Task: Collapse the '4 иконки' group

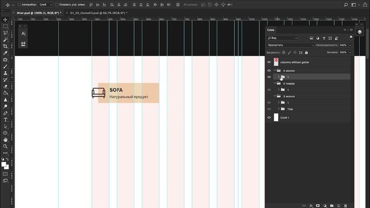Action: tap(275, 70)
